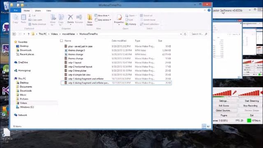
Task: Select OneDrive in the navigation pane
Action: [23, 62]
